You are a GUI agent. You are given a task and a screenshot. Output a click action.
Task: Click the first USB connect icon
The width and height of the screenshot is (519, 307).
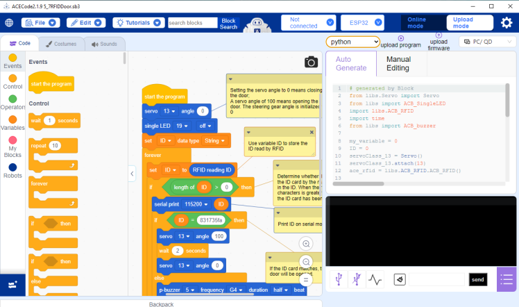(339, 279)
